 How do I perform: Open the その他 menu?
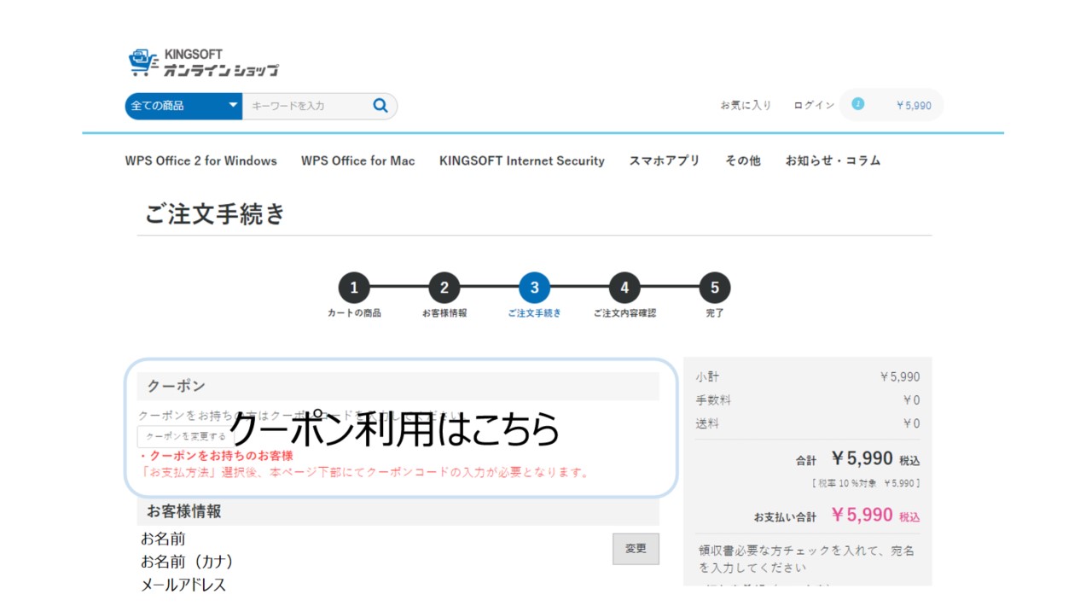(743, 160)
